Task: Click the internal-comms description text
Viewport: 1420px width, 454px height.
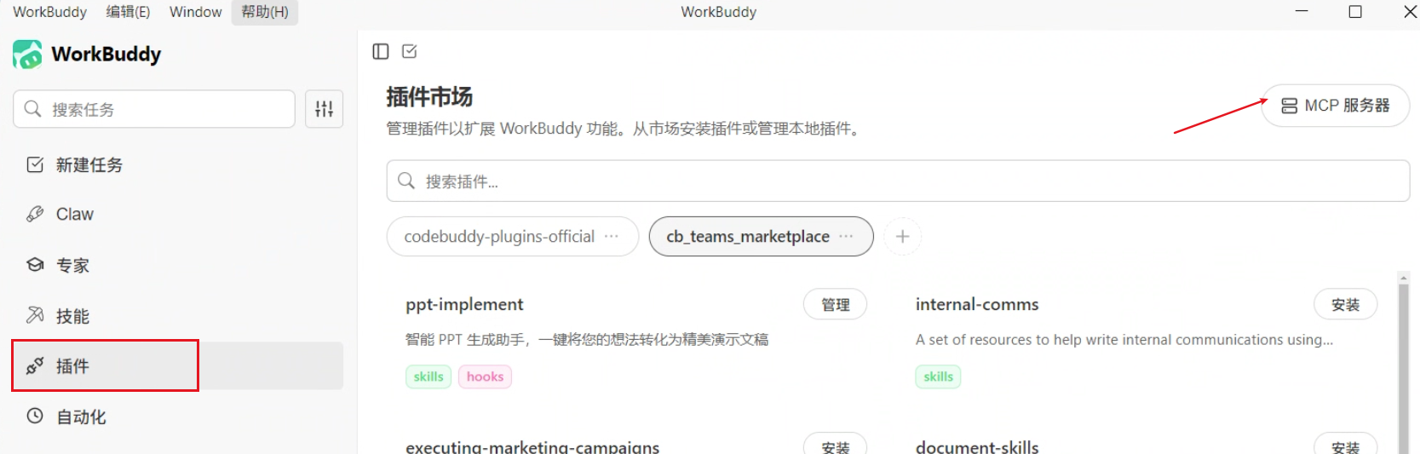Action: click(x=1124, y=339)
